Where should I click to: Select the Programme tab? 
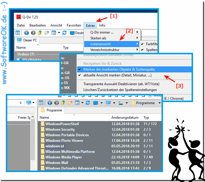51,110
